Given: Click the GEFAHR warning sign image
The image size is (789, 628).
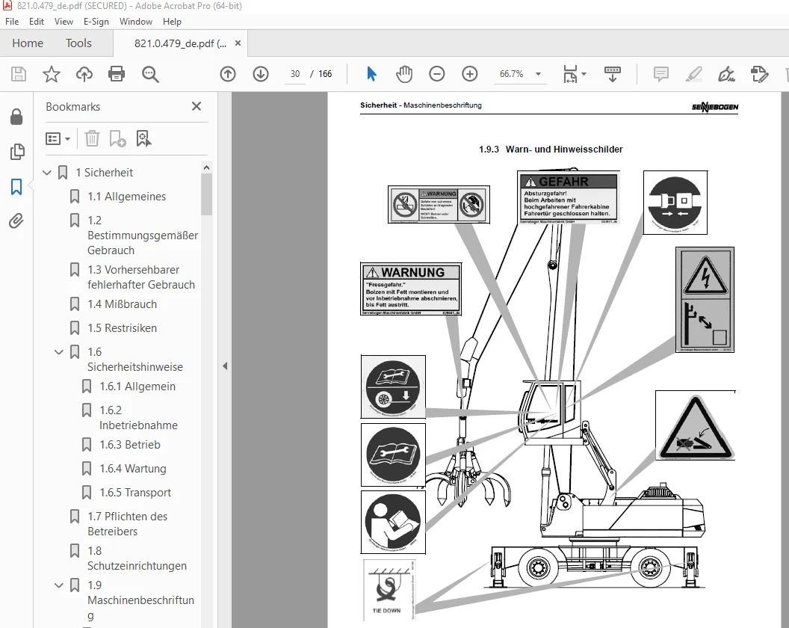Looking at the screenshot, I should (x=568, y=198).
